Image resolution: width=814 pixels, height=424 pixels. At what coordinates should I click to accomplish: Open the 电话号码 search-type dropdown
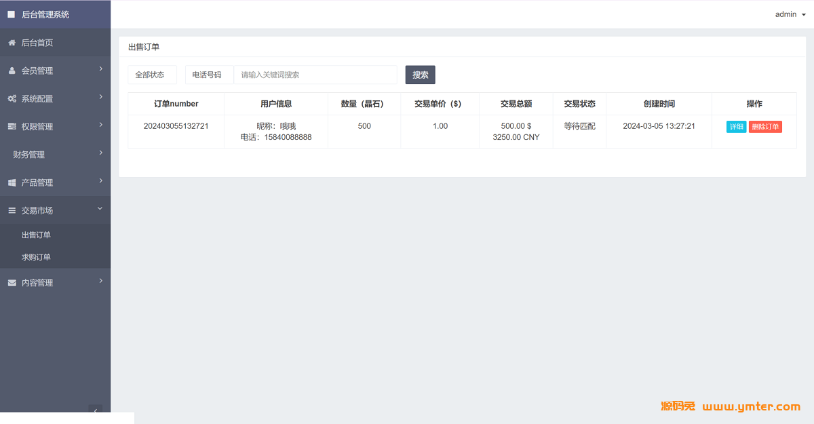click(x=209, y=75)
